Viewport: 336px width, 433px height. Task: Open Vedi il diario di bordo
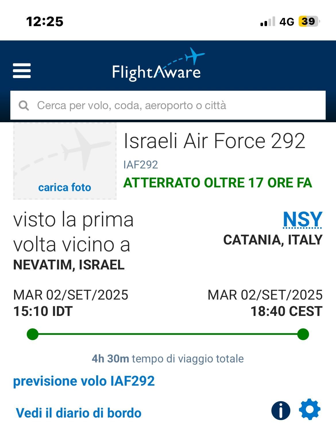[79, 413]
